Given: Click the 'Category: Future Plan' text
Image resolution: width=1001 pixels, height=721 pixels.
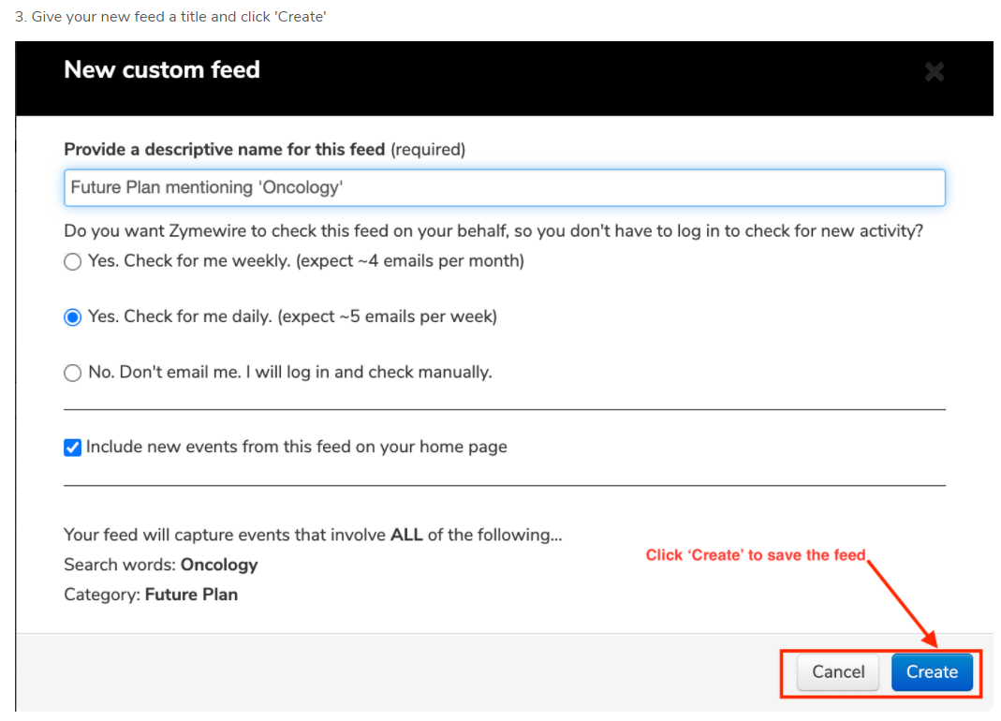Looking at the screenshot, I should coord(151,595).
